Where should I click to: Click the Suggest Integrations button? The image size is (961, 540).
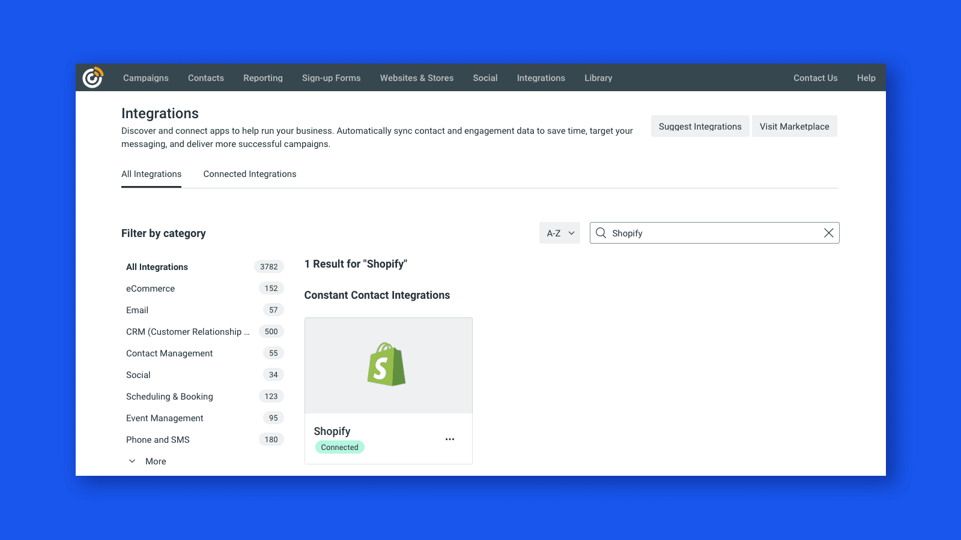click(700, 126)
